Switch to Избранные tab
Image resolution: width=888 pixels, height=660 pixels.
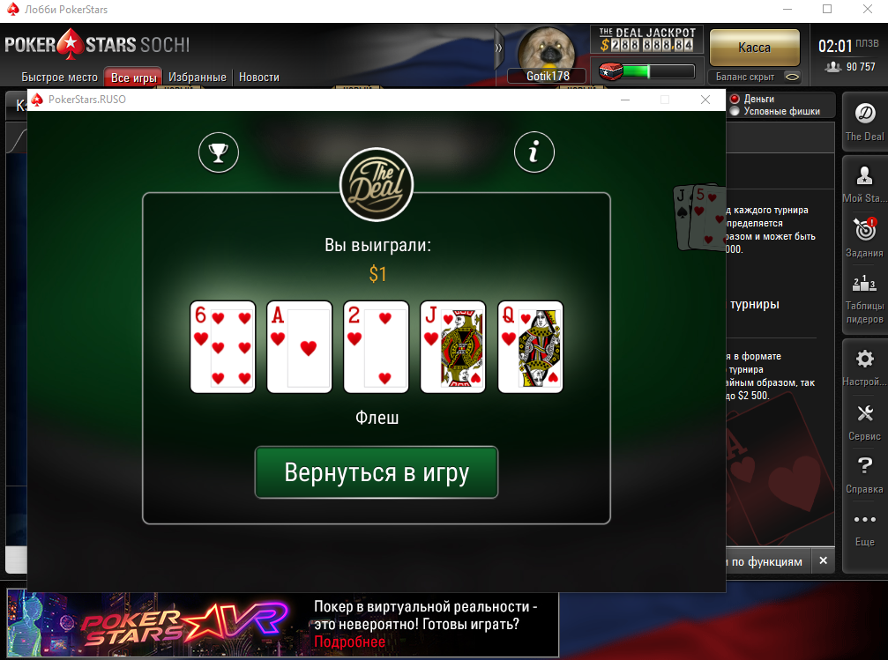[x=197, y=77]
